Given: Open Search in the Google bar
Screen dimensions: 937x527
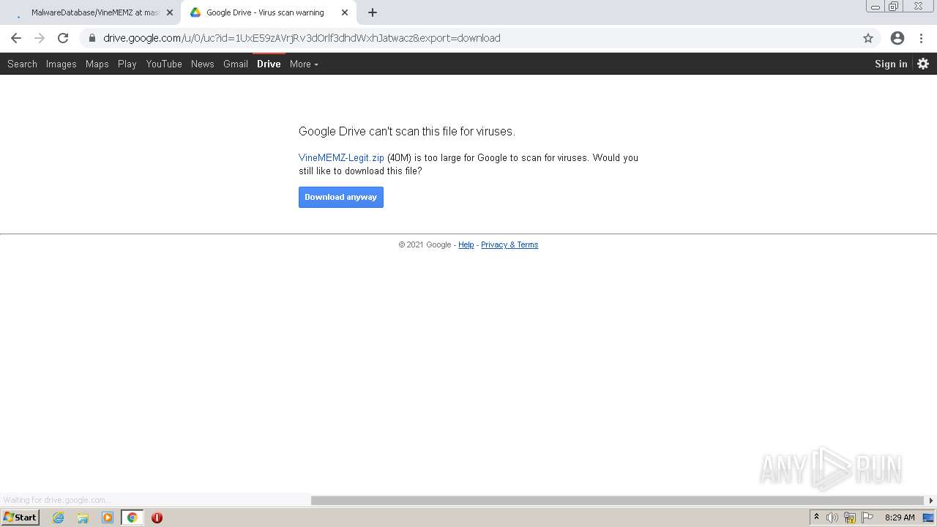Looking at the screenshot, I should pos(22,64).
